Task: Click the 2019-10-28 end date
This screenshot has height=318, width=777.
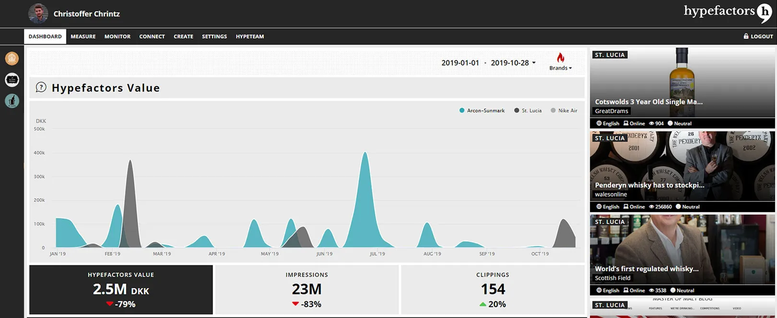Action: (x=509, y=63)
